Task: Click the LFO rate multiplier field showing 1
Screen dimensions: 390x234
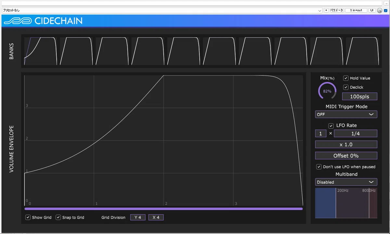Action: [x=321, y=133]
